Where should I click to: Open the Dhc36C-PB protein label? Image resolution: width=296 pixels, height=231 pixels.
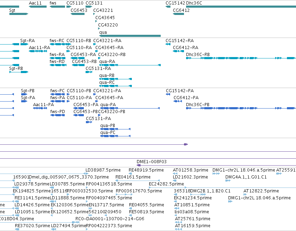(198, 105)
